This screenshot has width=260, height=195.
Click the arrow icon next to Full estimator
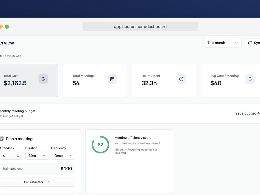pos(48,182)
